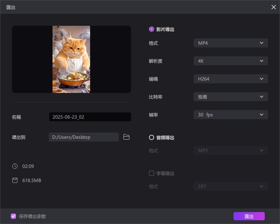This screenshot has width=280, height=224.
Task: Toggle the 保存導出參數 checkbox
Action: (13, 216)
